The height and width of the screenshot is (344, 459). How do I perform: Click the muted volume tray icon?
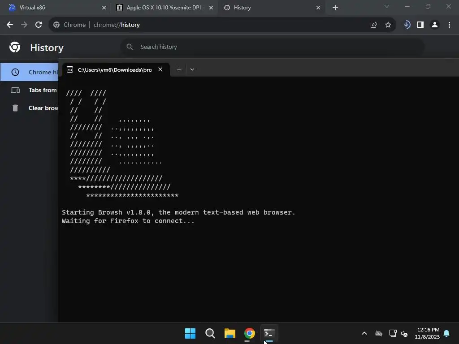404,333
